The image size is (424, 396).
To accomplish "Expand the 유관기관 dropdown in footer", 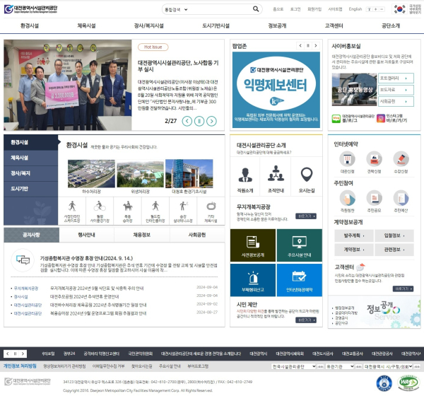I will pos(340,366).
